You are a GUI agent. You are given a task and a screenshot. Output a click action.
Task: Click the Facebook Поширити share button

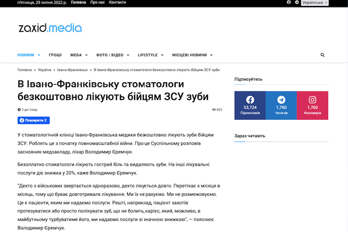(33, 120)
